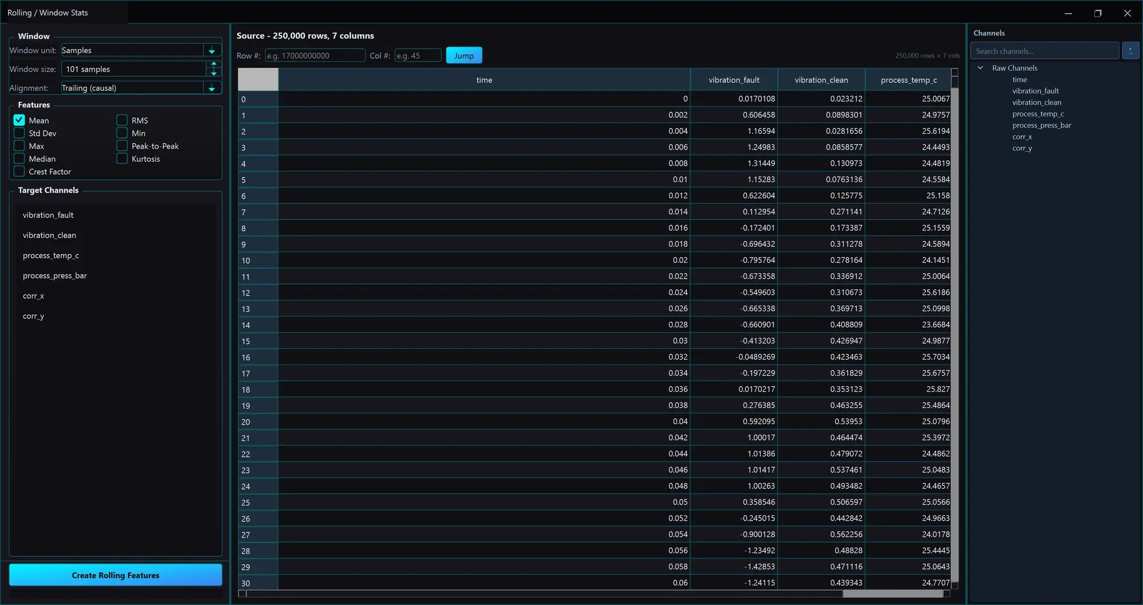
Task: Select row header 0
Action: (258, 99)
